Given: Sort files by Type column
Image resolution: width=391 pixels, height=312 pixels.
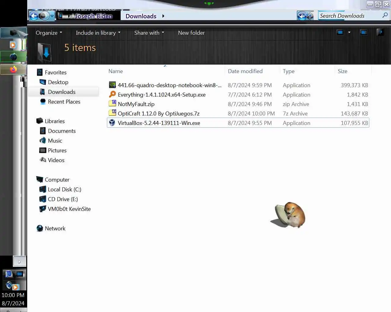Looking at the screenshot, I should [307, 71].
